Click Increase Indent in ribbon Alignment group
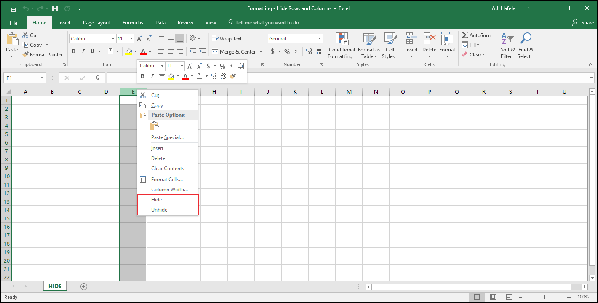598x303 pixels. [202, 51]
